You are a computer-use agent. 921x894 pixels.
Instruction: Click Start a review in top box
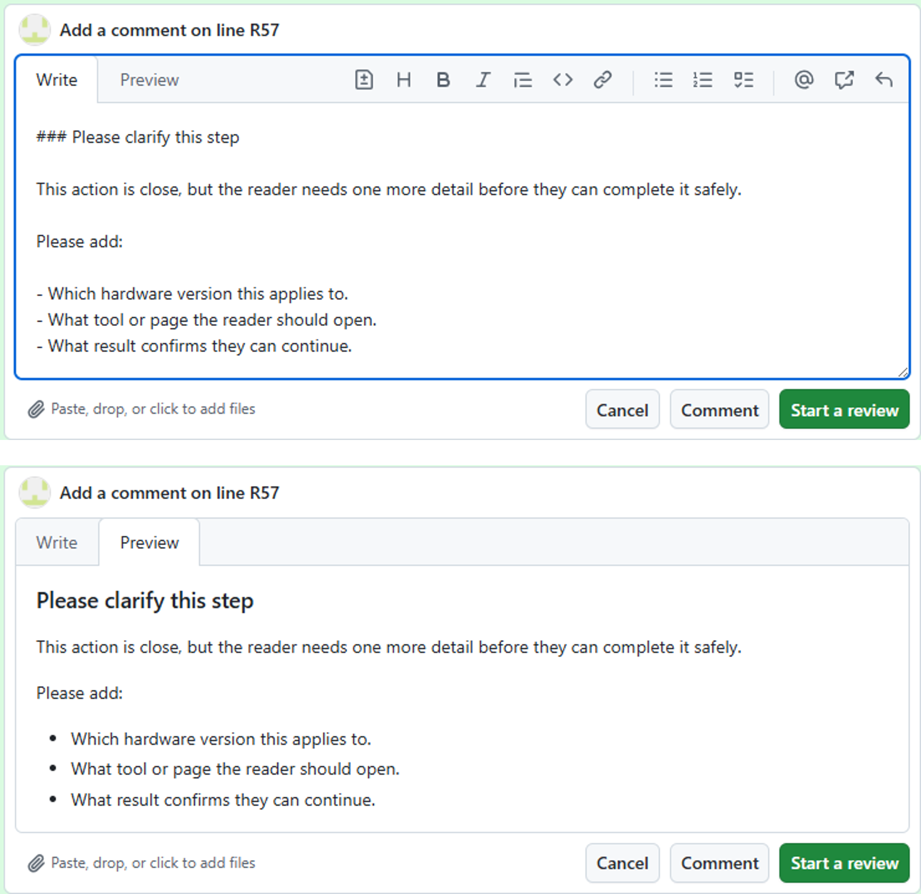pos(844,410)
